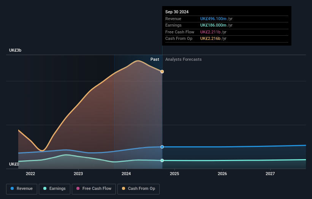Click the Revenue row label in tooltip
Screen dimensions: 312x199
coord(173,19)
